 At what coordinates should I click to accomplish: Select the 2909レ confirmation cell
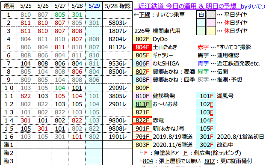pos(118,88)
